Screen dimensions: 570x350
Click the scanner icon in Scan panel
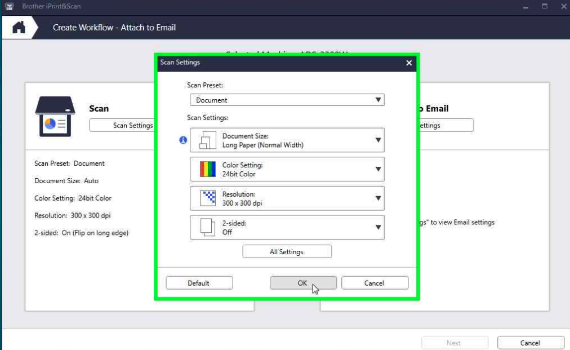click(x=55, y=117)
